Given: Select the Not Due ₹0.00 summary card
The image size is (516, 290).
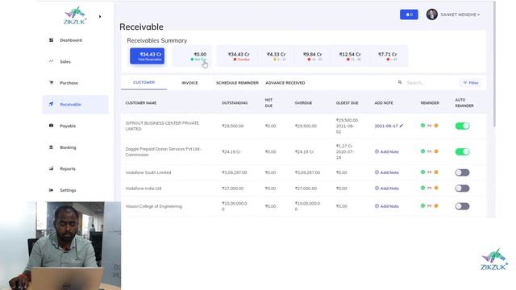Looking at the screenshot, I should [193, 56].
